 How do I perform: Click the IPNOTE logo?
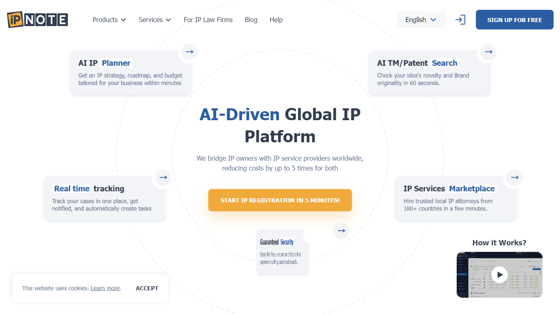pyautogui.click(x=37, y=20)
